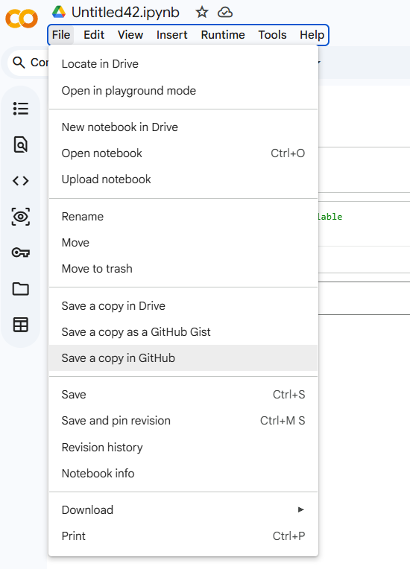Open the Tools menu

(x=272, y=35)
